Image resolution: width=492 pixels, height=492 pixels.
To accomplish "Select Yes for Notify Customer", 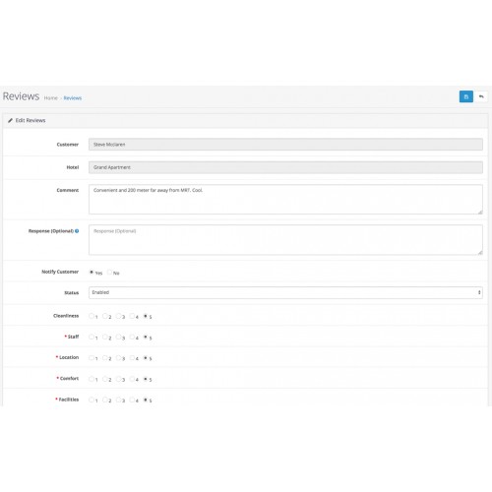I will 92,272.
